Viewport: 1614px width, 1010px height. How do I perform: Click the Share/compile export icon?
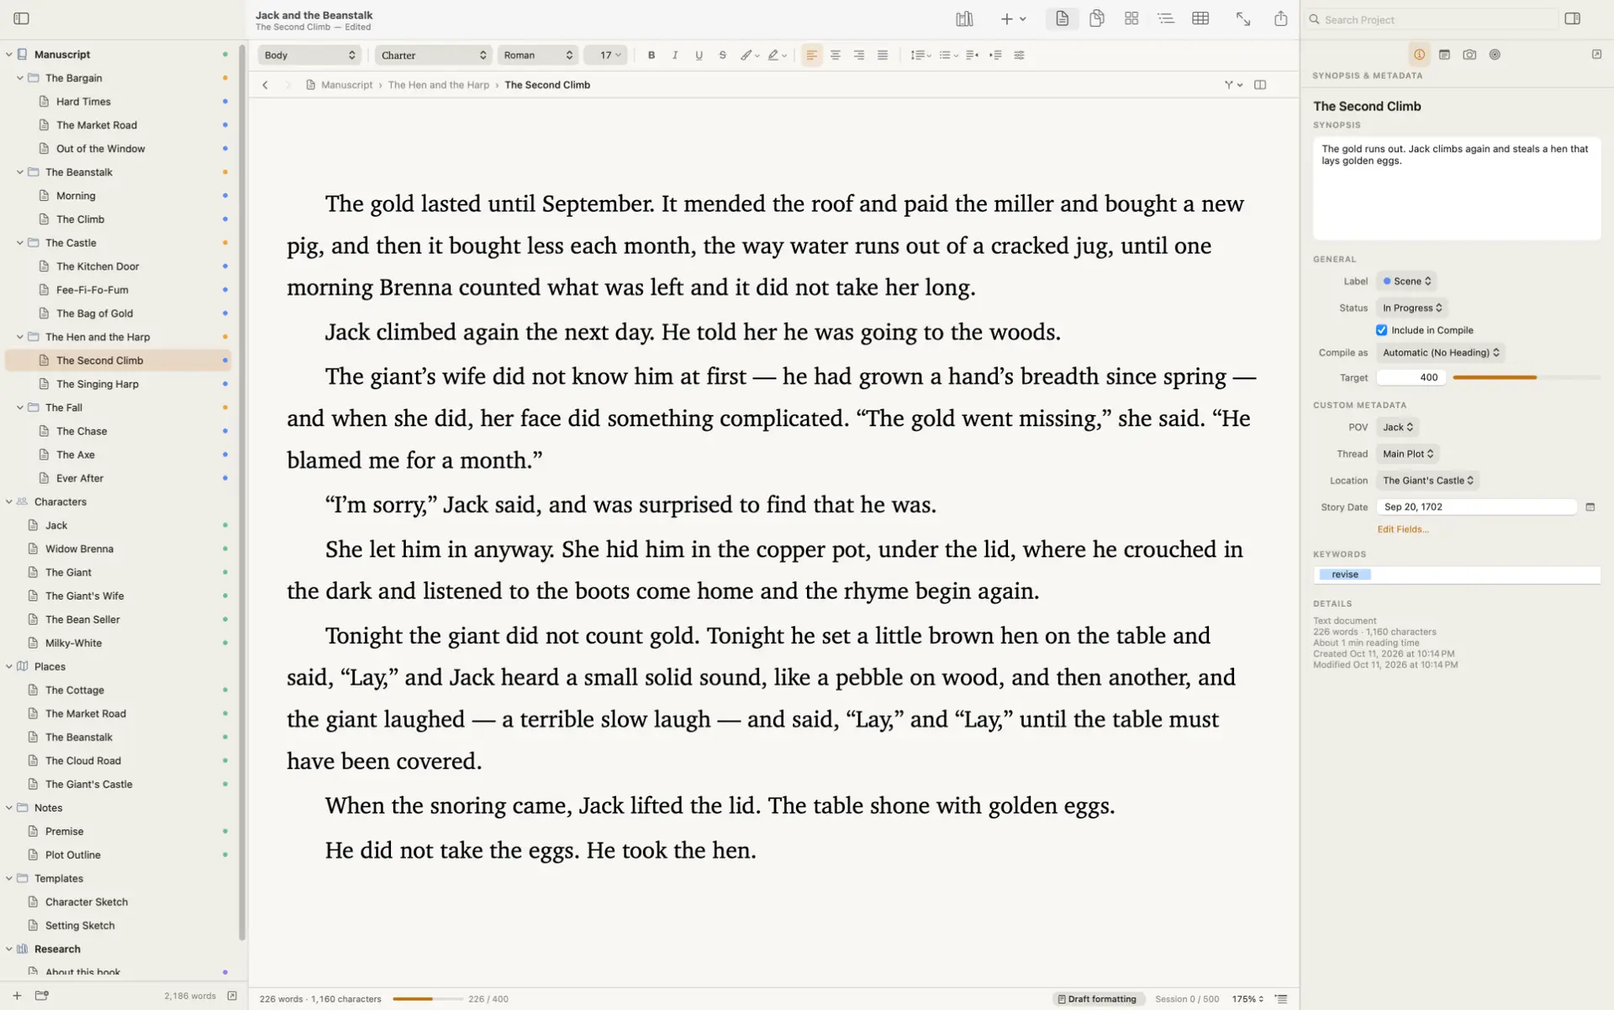click(x=1280, y=18)
